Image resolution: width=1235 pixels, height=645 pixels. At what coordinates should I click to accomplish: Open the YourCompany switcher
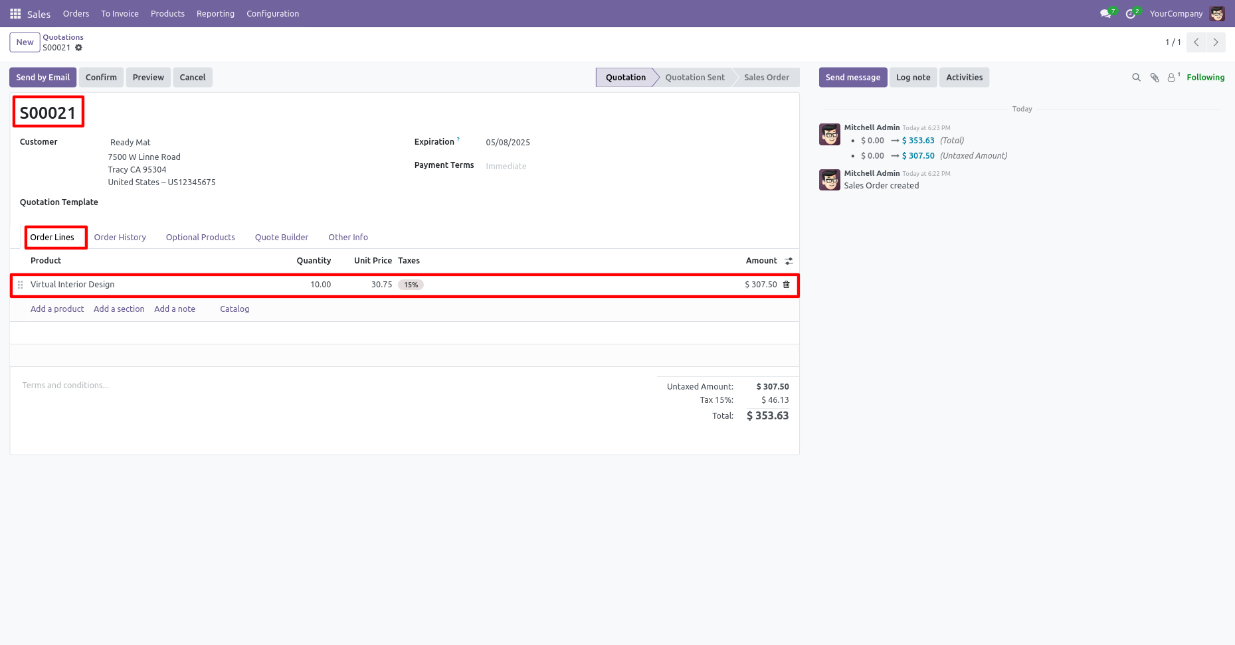pos(1176,13)
